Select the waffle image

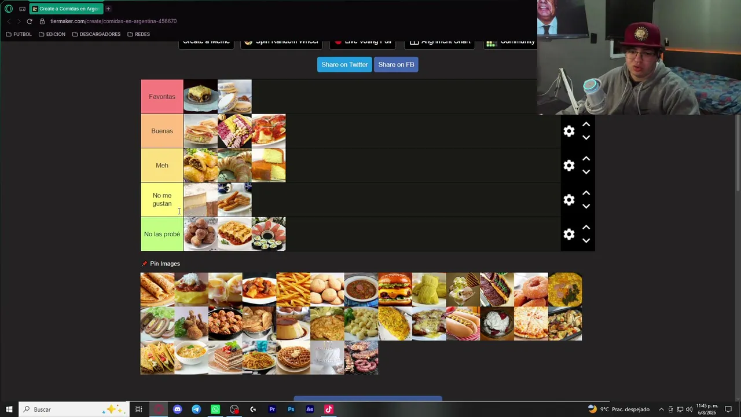[294, 358]
